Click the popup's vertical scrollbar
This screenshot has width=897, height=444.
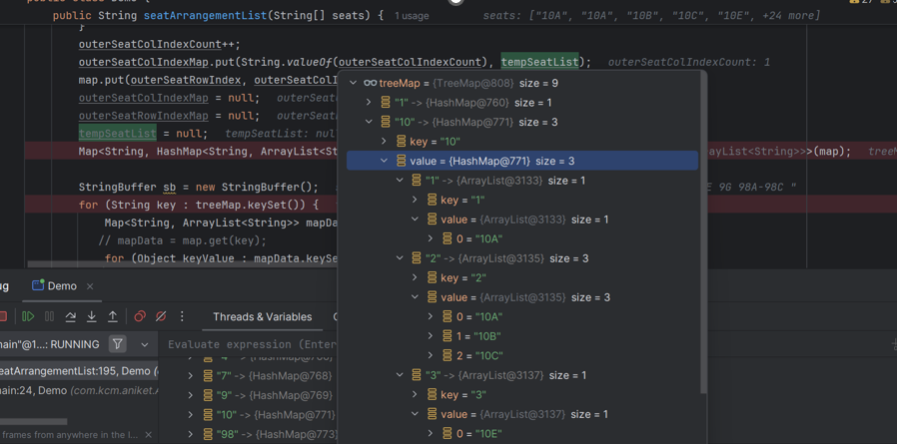click(703, 234)
